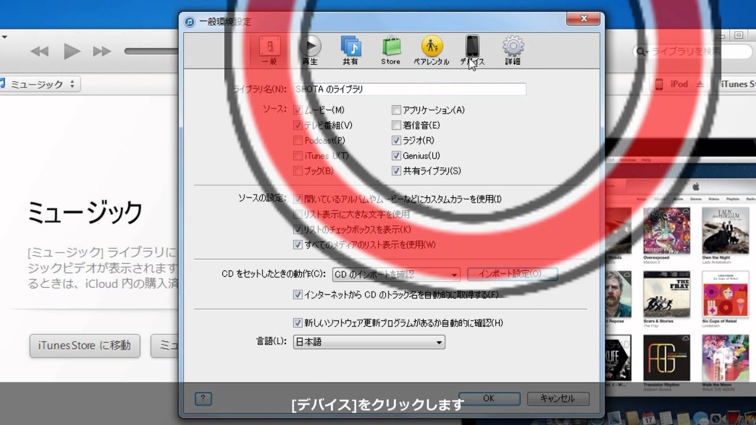The height and width of the screenshot is (425, 756).
Task: Click the Own the Night album cover
Action: 725,230
